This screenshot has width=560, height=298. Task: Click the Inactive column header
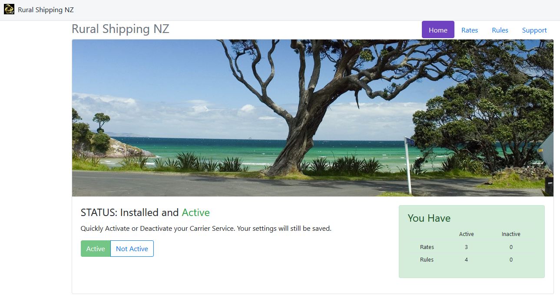510,234
